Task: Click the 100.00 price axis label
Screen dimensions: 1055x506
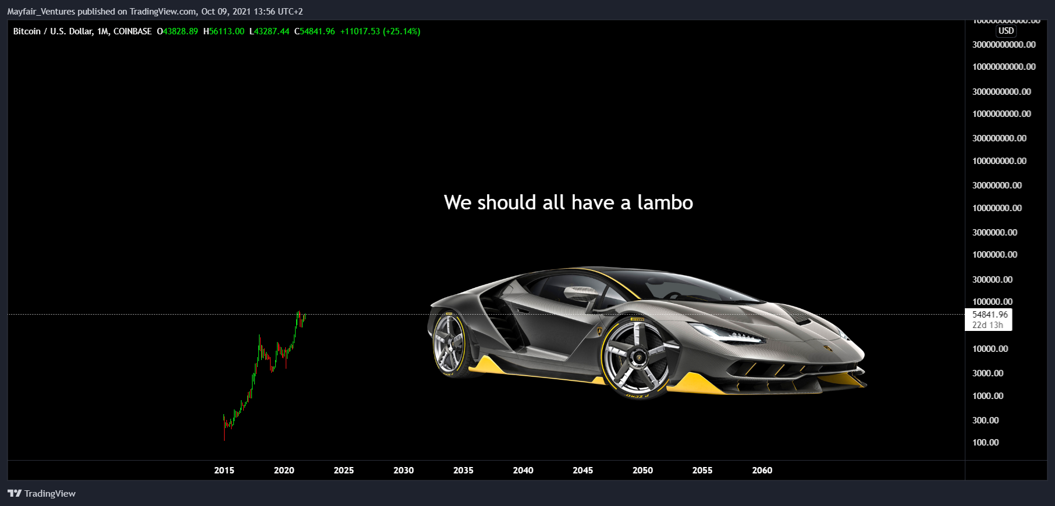Action: [x=985, y=443]
